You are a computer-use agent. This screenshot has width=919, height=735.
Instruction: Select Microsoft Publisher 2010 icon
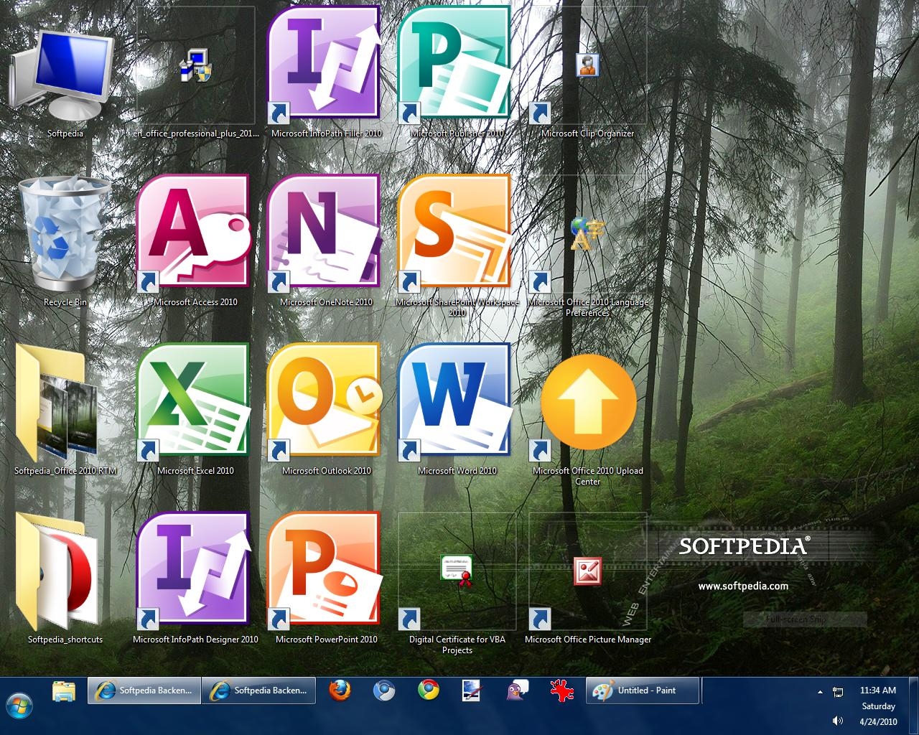click(x=455, y=63)
